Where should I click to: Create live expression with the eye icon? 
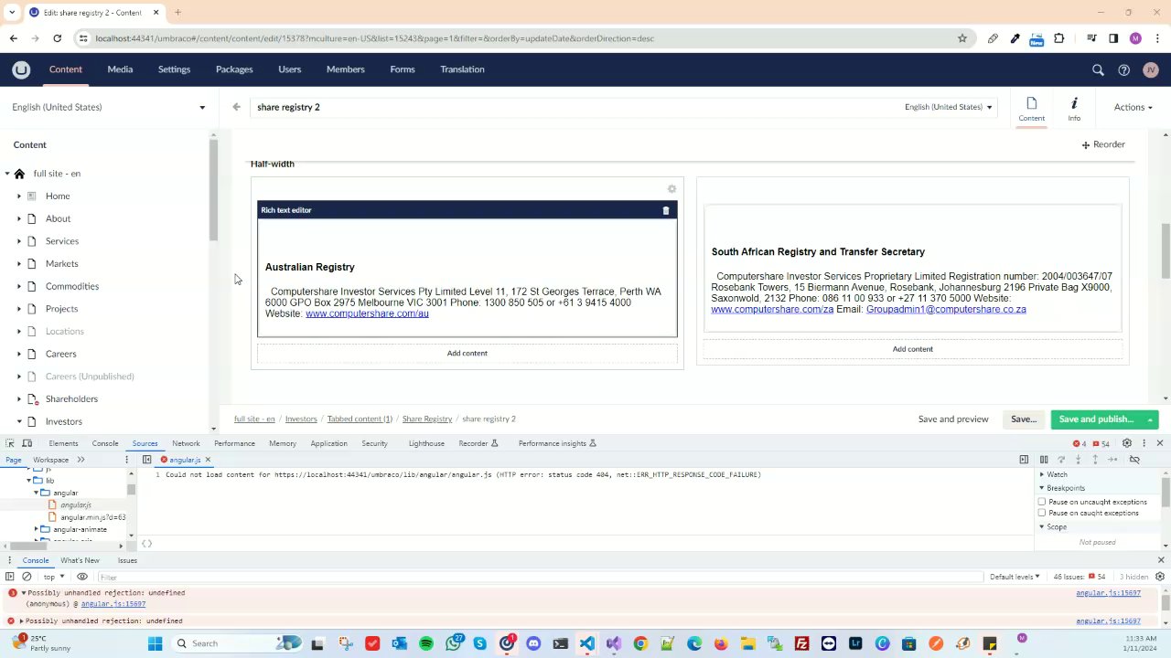point(82,577)
